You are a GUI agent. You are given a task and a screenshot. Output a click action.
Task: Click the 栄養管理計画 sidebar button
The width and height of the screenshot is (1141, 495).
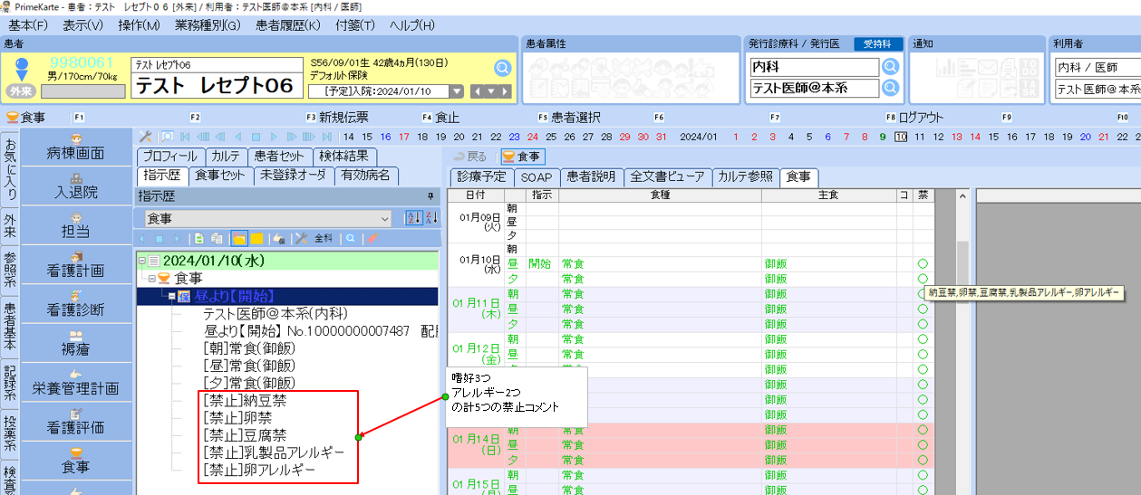(76, 381)
